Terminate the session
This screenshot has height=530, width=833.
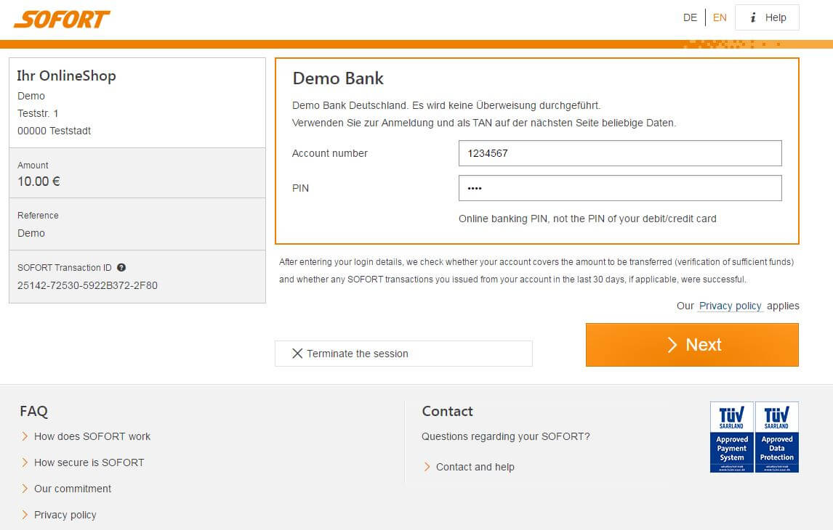pos(403,354)
